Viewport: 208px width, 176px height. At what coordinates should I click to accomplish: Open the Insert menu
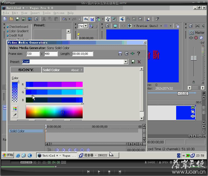point(35,13)
